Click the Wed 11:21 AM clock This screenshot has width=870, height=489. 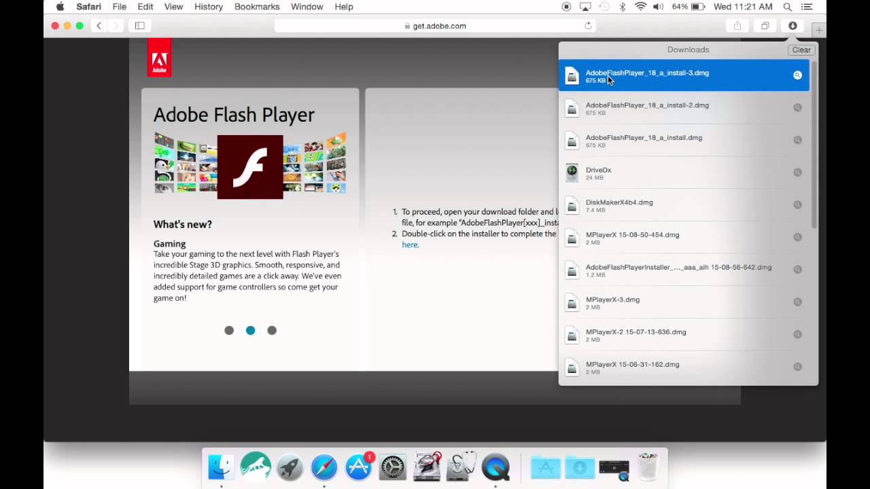743,7
